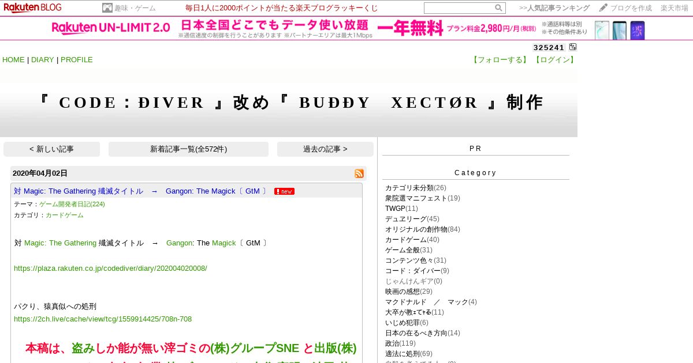This screenshot has height=363, width=693.
Task: Open post title 対 Magic: The Gathering 殲滅タイトル
Action: pyautogui.click(x=141, y=191)
